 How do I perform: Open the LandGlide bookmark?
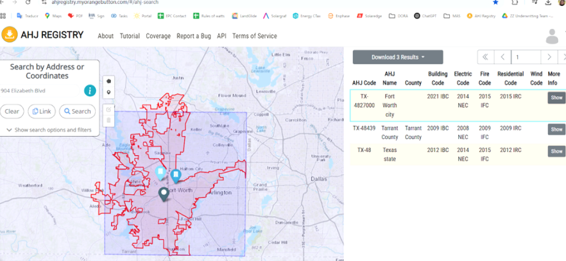coord(244,16)
